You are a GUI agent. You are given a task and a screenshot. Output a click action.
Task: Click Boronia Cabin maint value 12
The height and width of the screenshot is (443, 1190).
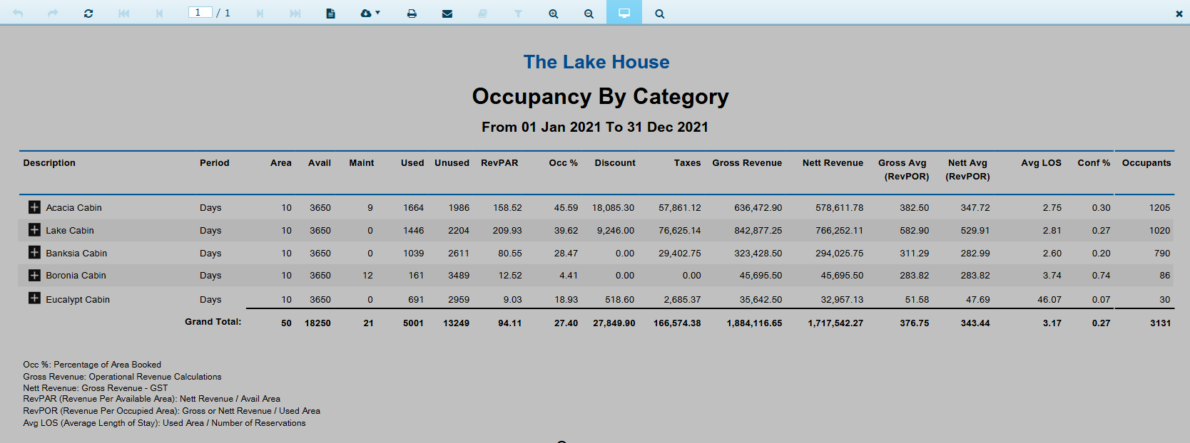(x=367, y=276)
